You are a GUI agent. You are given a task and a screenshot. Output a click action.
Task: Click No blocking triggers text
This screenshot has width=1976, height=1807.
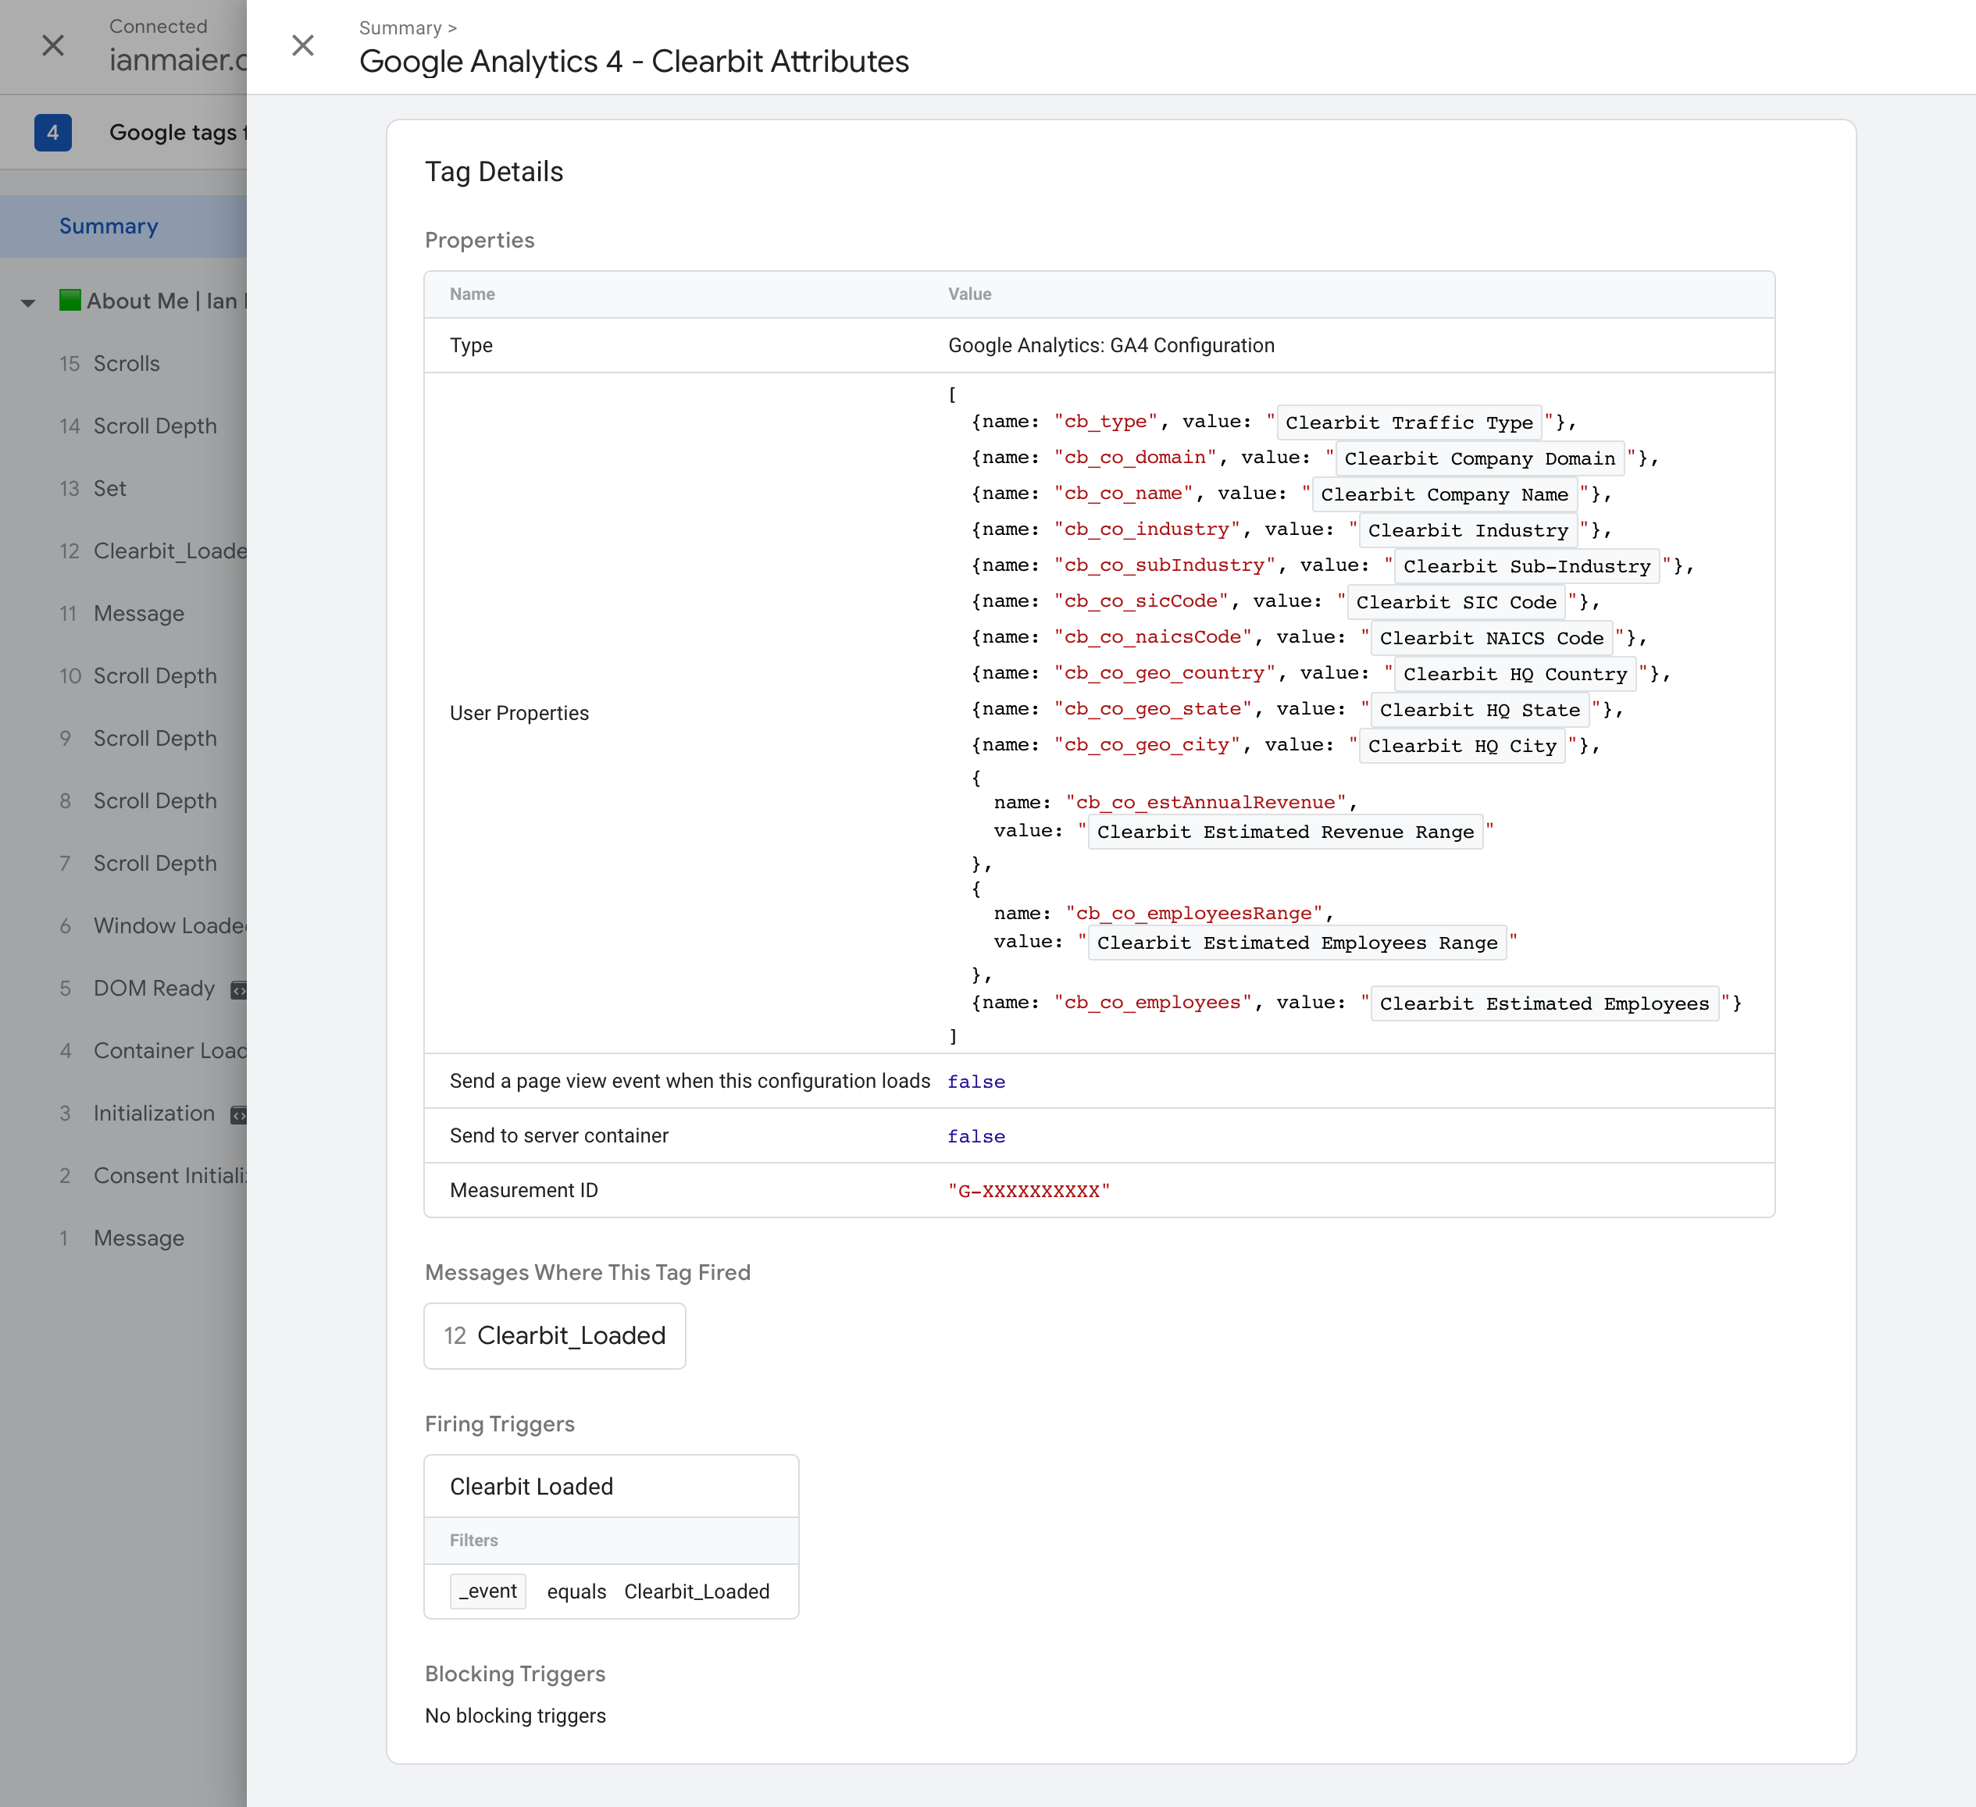point(515,1716)
